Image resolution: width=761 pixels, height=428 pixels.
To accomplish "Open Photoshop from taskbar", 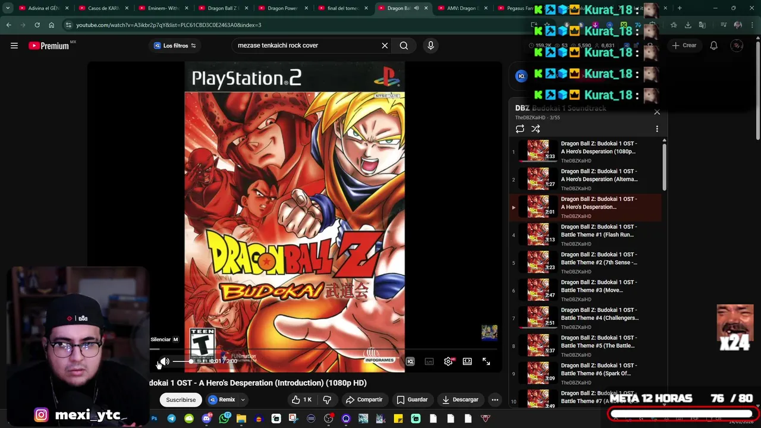I will click(154, 418).
